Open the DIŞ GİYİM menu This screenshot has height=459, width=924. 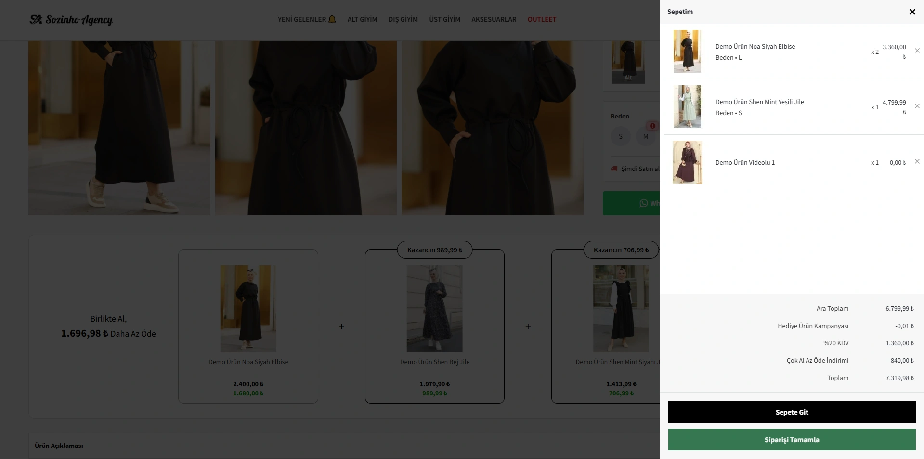403,20
